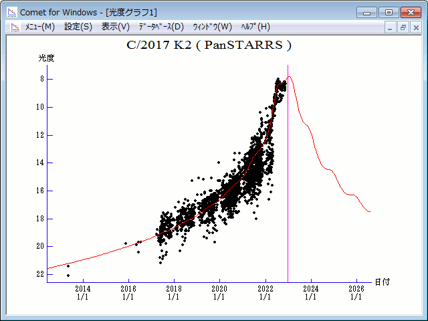Maximize the Comet for Windows window
The image size is (428, 321).
[389, 13]
